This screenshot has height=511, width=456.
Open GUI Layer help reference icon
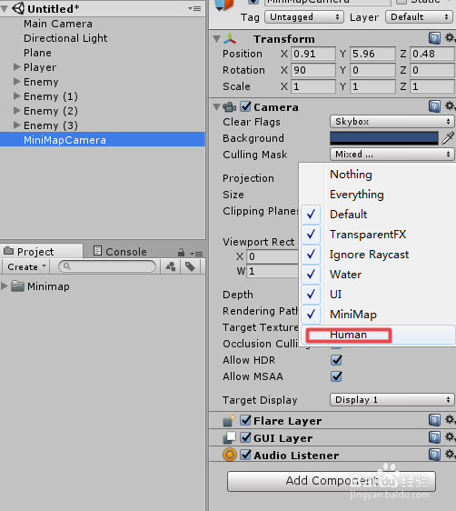click(x=434, y=437)
